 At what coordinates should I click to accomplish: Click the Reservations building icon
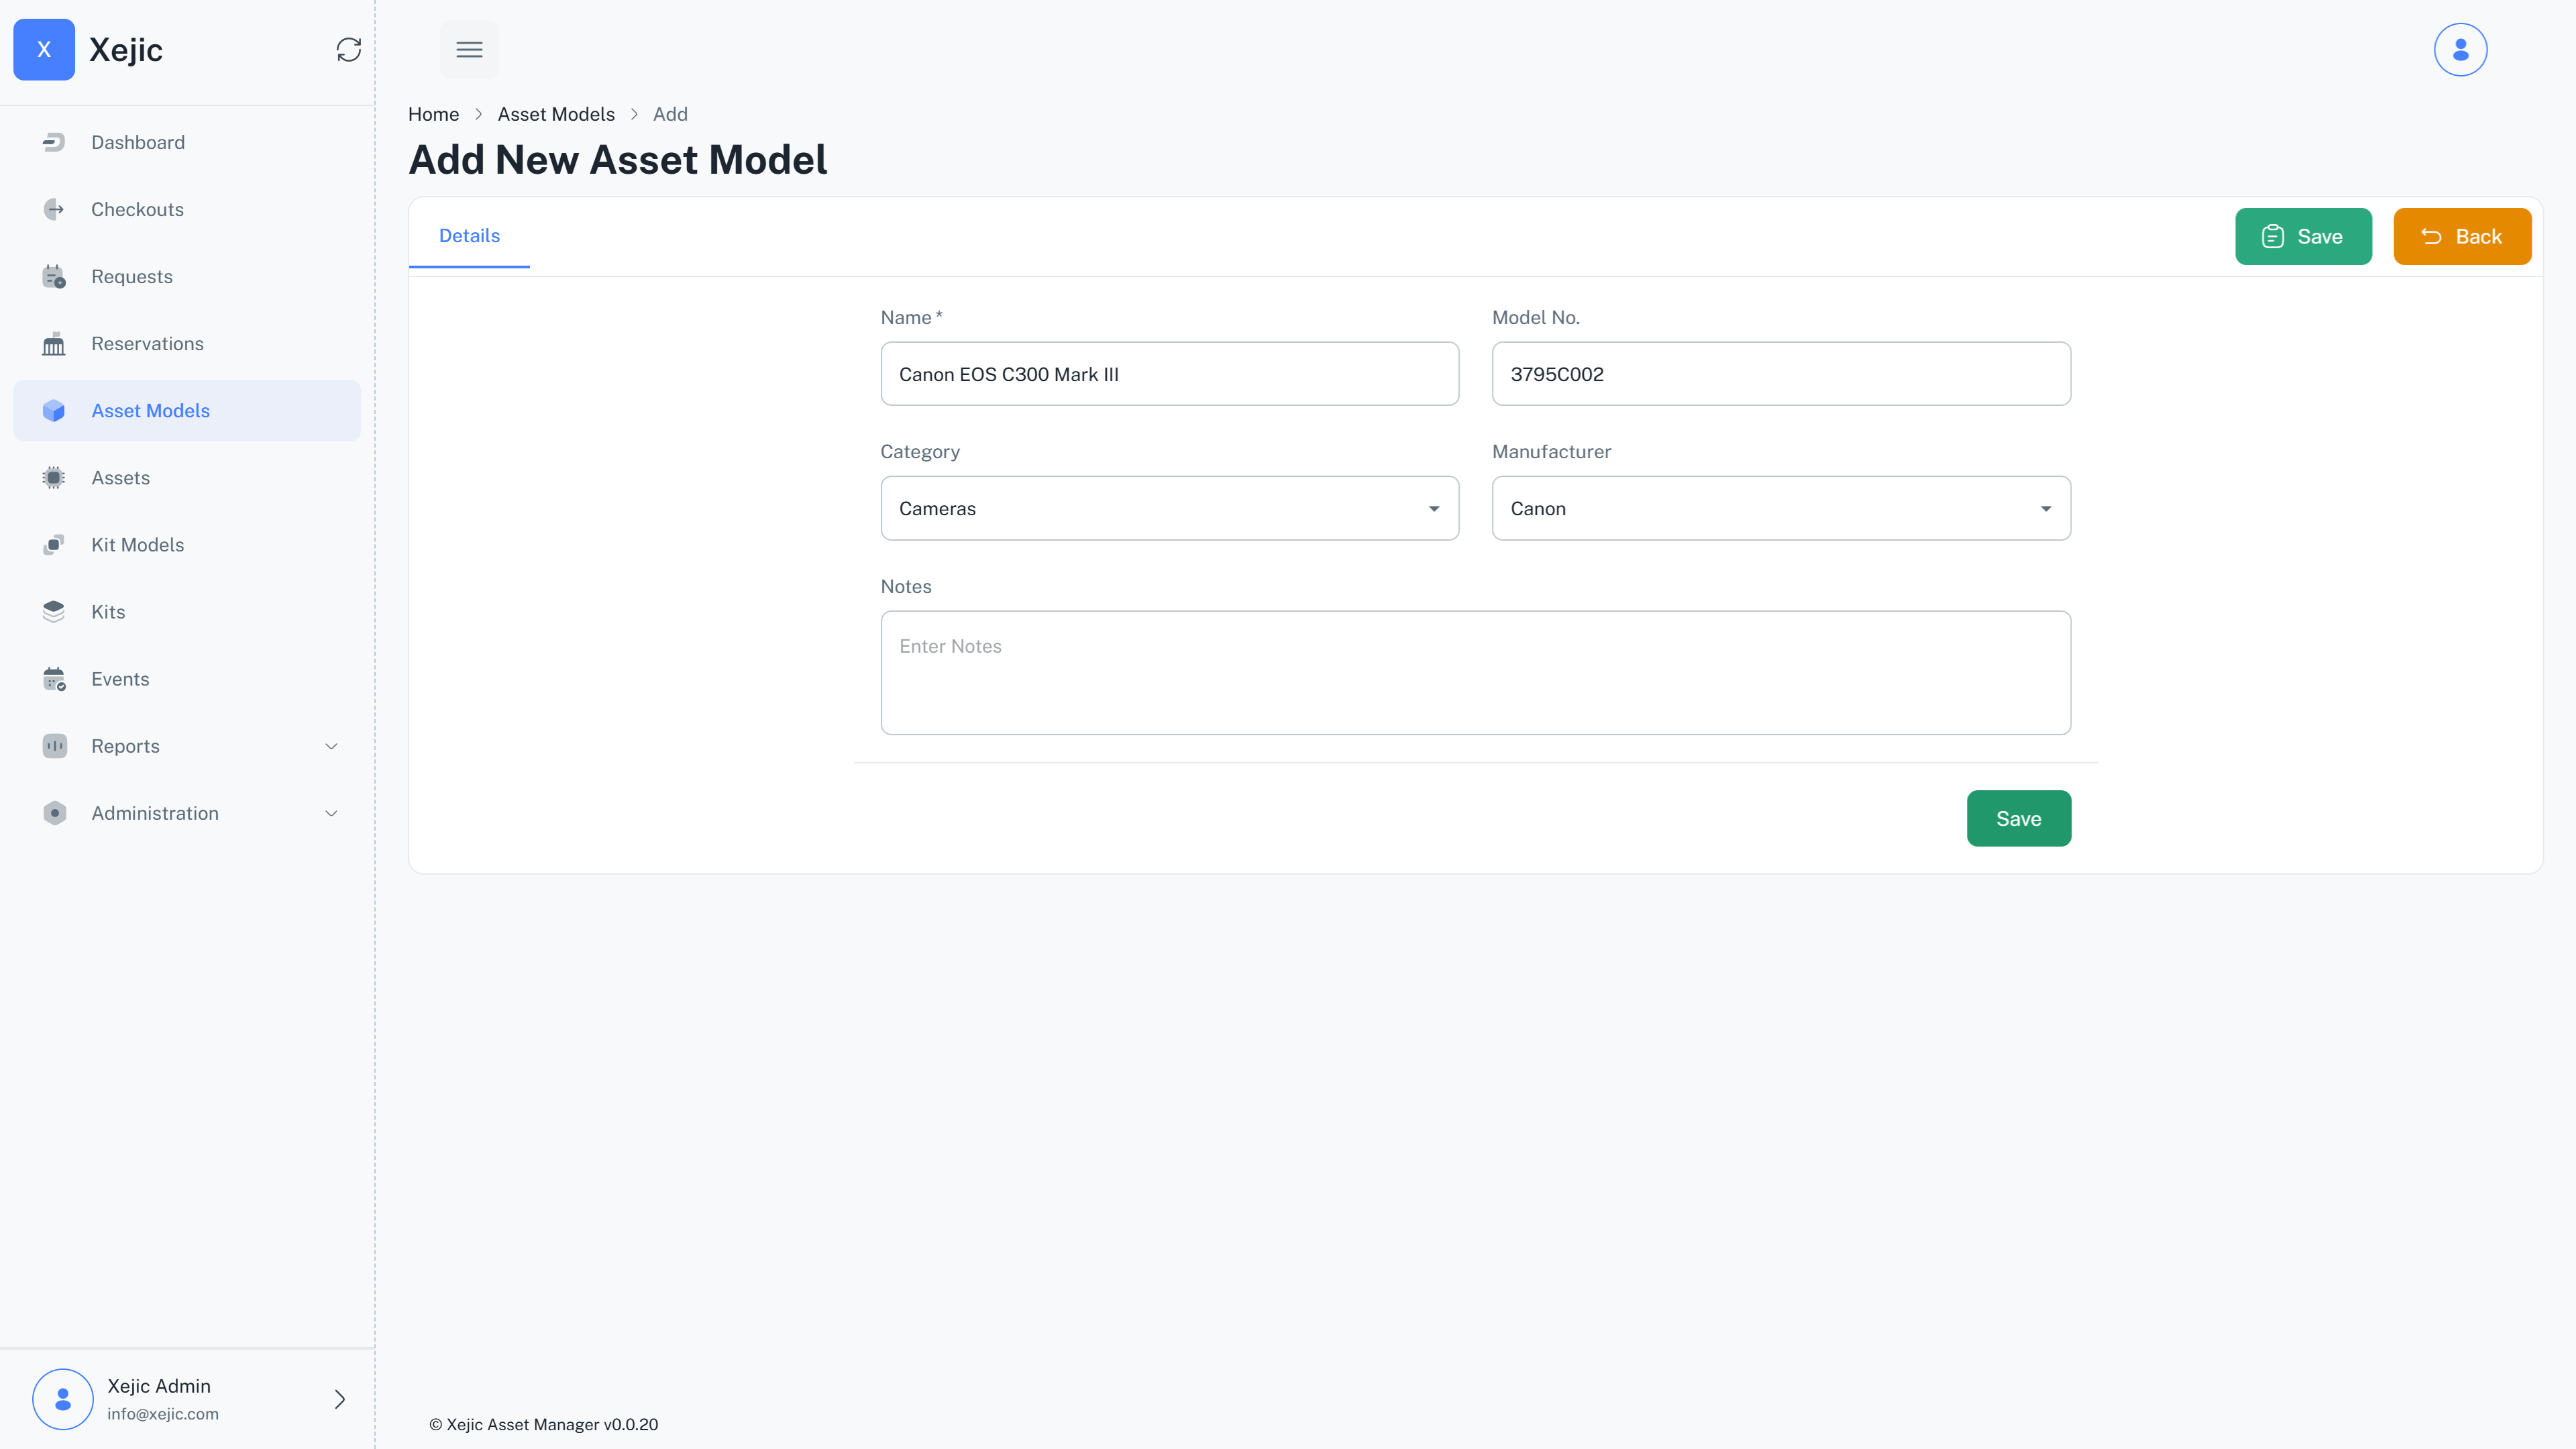pyautogui.click(x=54, y=343)
